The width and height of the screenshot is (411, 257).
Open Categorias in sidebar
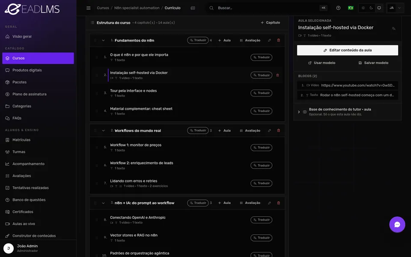click(38, 106)
